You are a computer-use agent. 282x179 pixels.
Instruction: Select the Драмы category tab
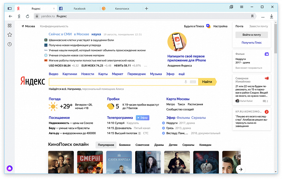coord(159,145)
